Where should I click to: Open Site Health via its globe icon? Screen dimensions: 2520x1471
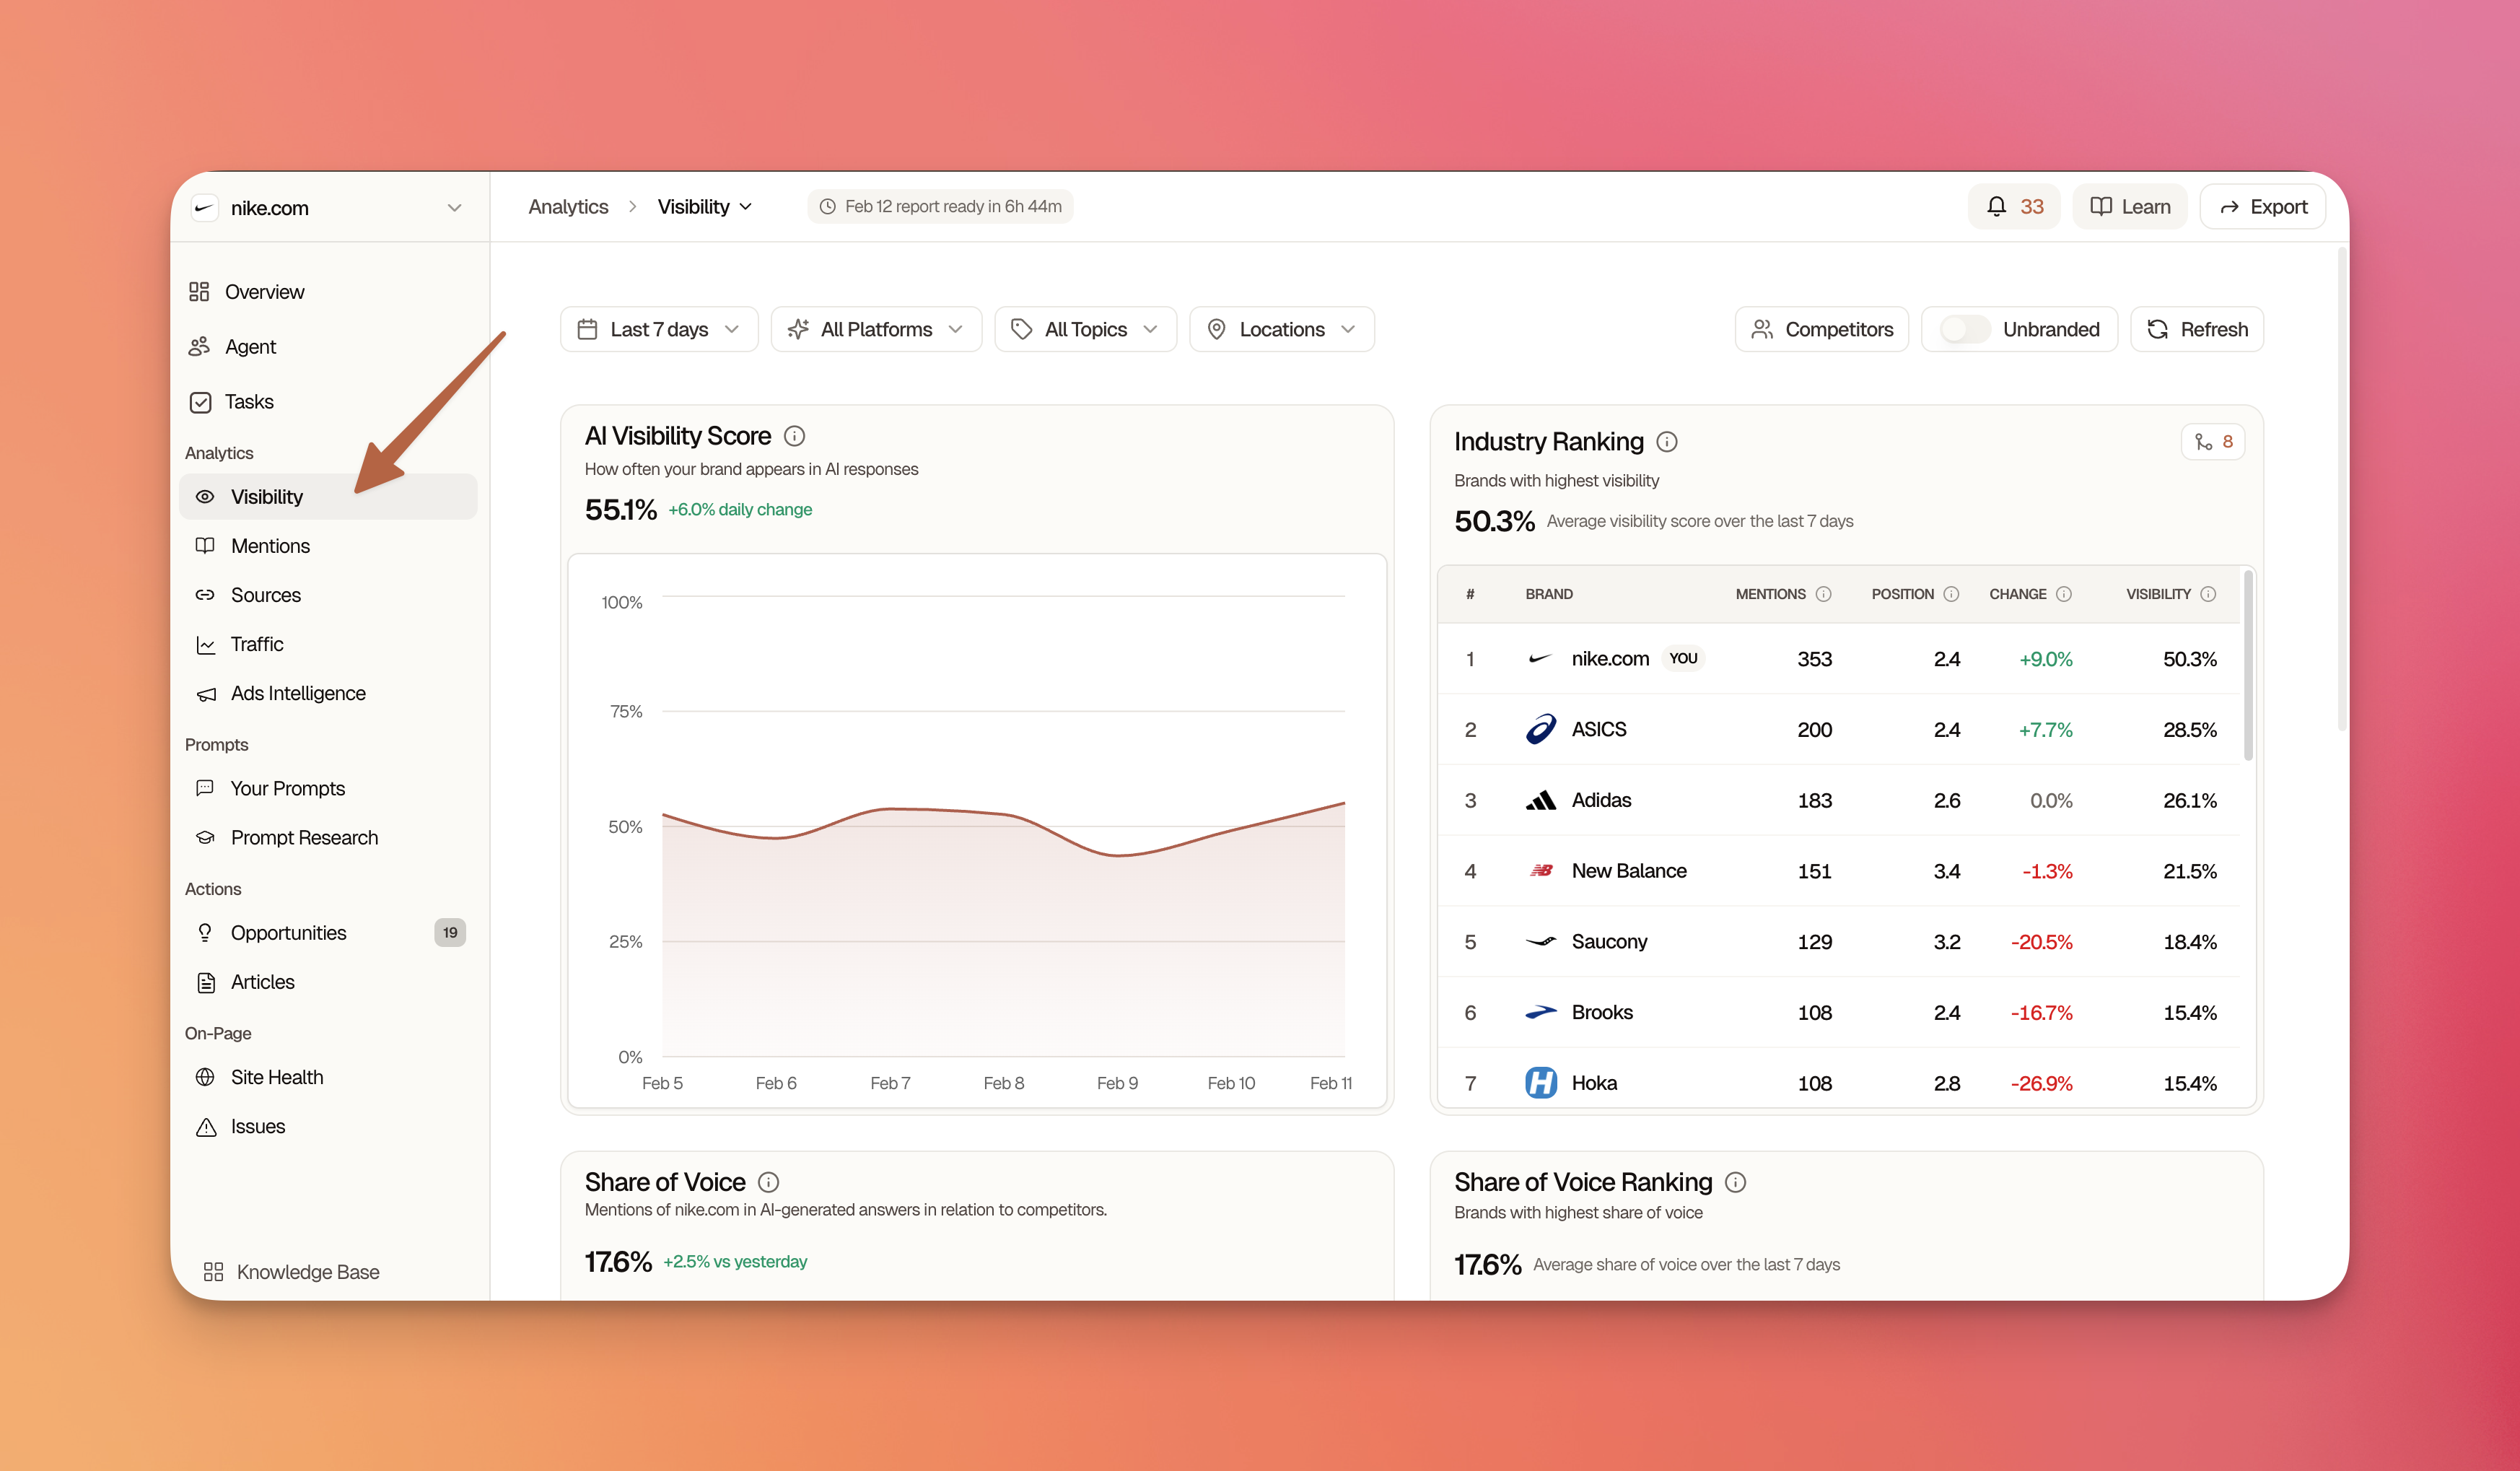click(x=205, y=1077)
